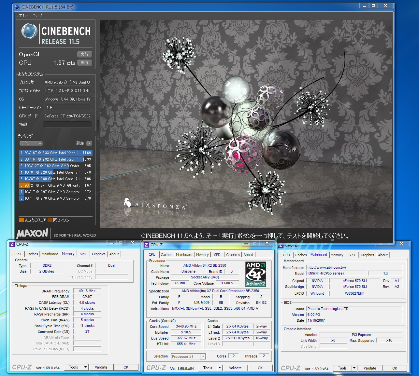Click the MAXON logo
Image resolution: width=419 pixels, height=376 pixels.
click(x=33, y=233)
